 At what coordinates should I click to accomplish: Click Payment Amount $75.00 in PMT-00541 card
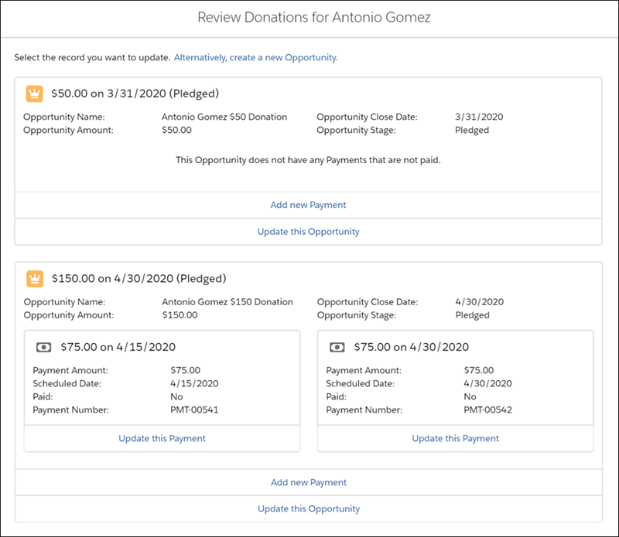click(185, 370)
